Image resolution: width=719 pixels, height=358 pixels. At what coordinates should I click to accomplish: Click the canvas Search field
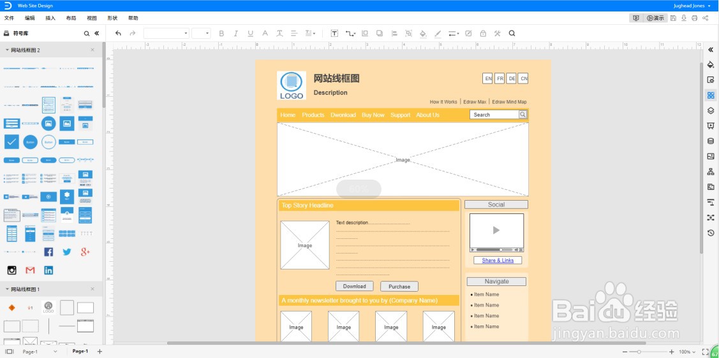tap(494, 115)
